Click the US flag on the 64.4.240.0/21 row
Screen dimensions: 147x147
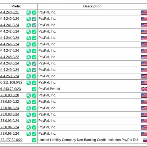click(x=144, y=13)
